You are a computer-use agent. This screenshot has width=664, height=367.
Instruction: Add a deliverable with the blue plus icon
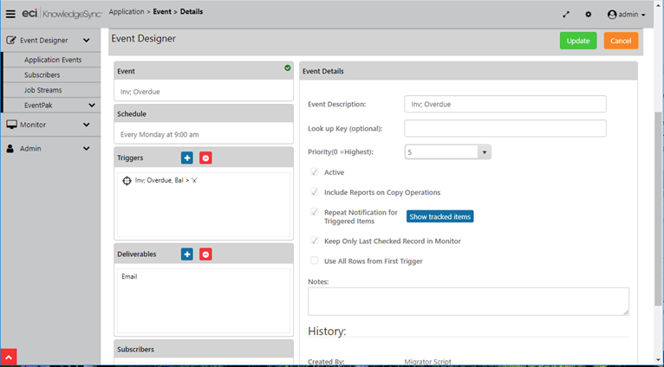point(187,254)
